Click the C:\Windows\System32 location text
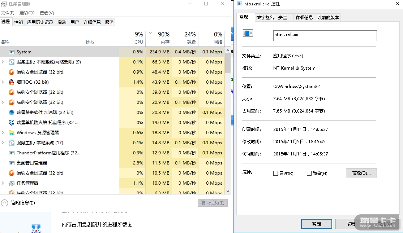The height and width of the screenshot is (233, 403). [x=296, y=87]
